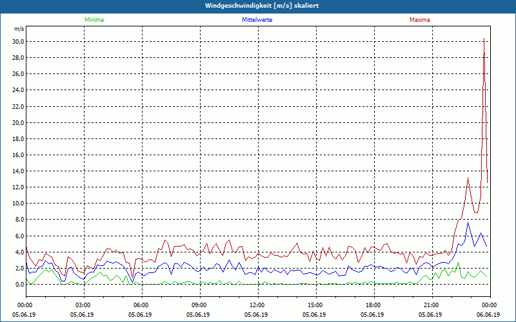Screen dimensions: 516x322
Task: Click the red Maxima peak above 30 m/s
Action: (484, 39)
